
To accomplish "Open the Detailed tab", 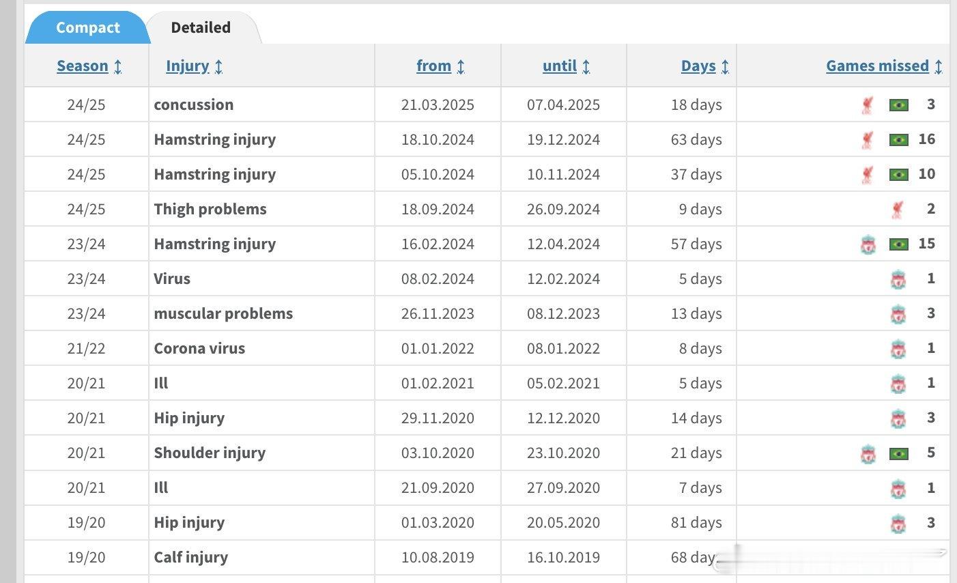I will 201,28.
